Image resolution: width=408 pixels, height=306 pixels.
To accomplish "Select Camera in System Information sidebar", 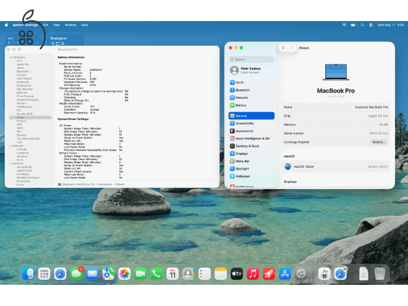I will [22, 75].
